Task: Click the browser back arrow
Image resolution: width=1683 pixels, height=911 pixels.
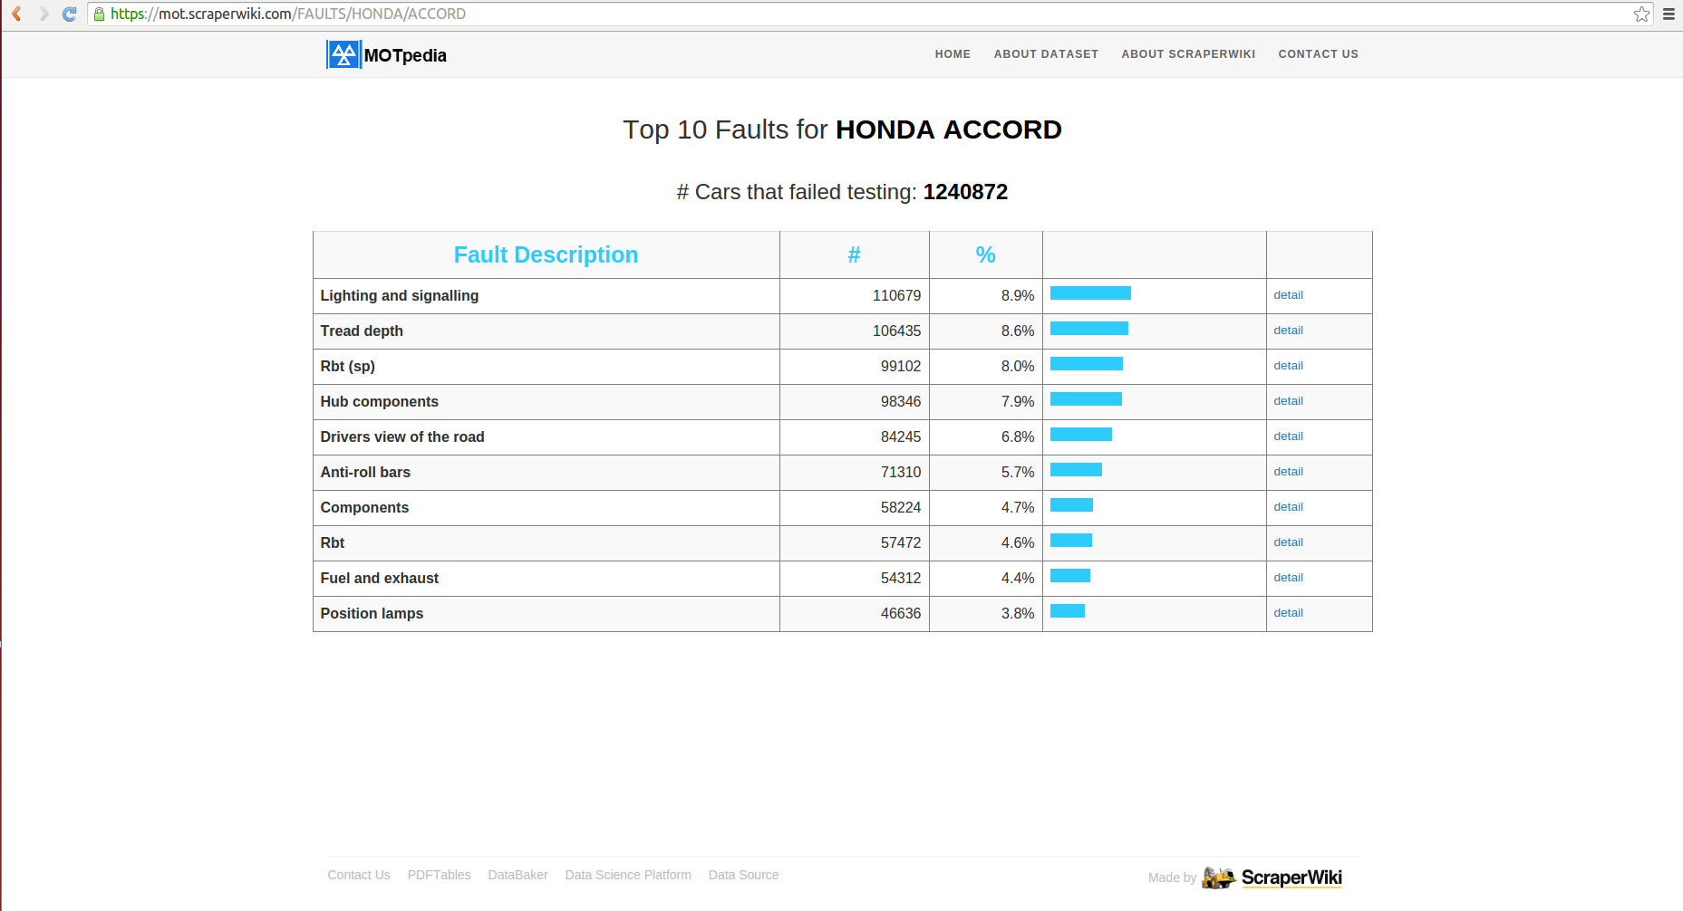Action: click(x=16, y=14)
